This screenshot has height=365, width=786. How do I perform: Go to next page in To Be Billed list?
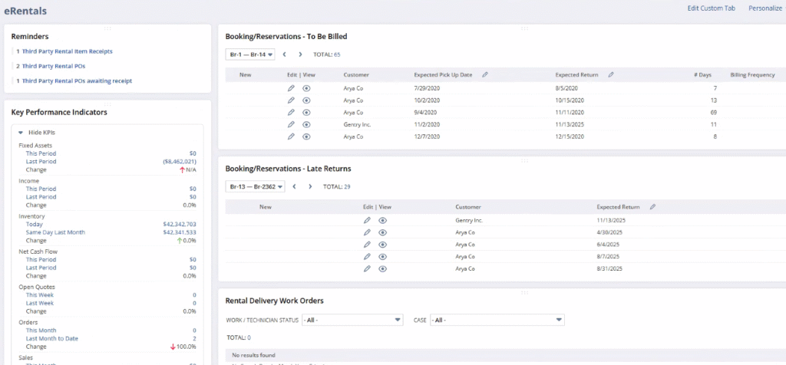point(300,54)
